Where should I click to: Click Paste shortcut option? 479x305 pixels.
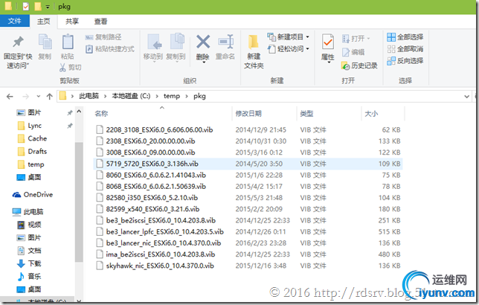point(109,49)
